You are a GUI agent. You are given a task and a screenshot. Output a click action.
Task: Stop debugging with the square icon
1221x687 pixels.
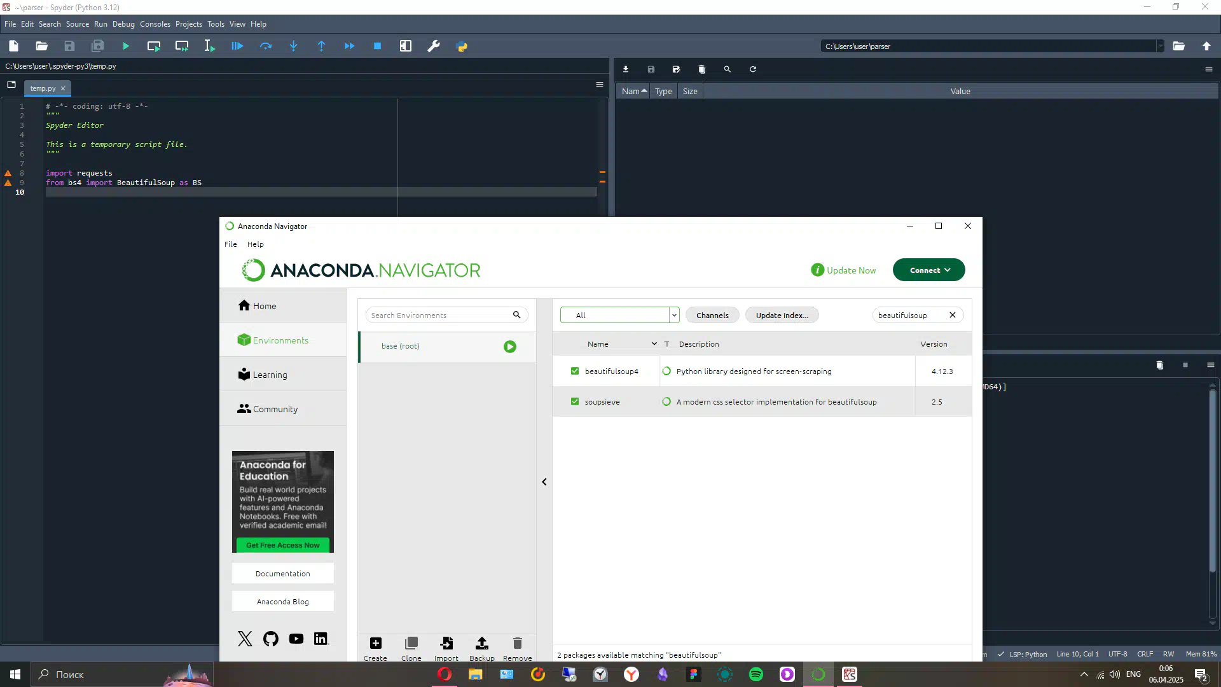click(377, 46)
